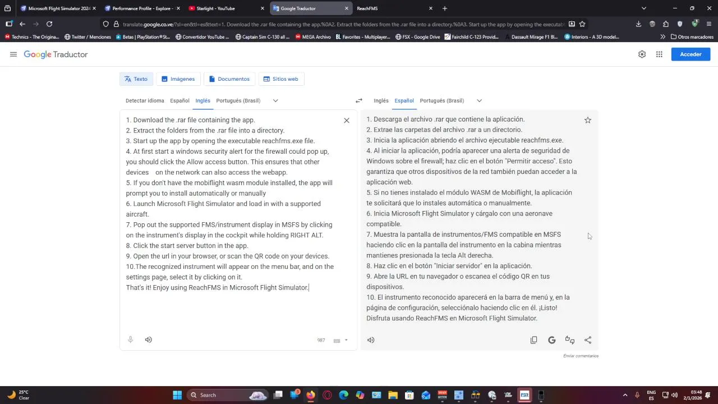Open Convertidor YouTube bookmark

202,37
